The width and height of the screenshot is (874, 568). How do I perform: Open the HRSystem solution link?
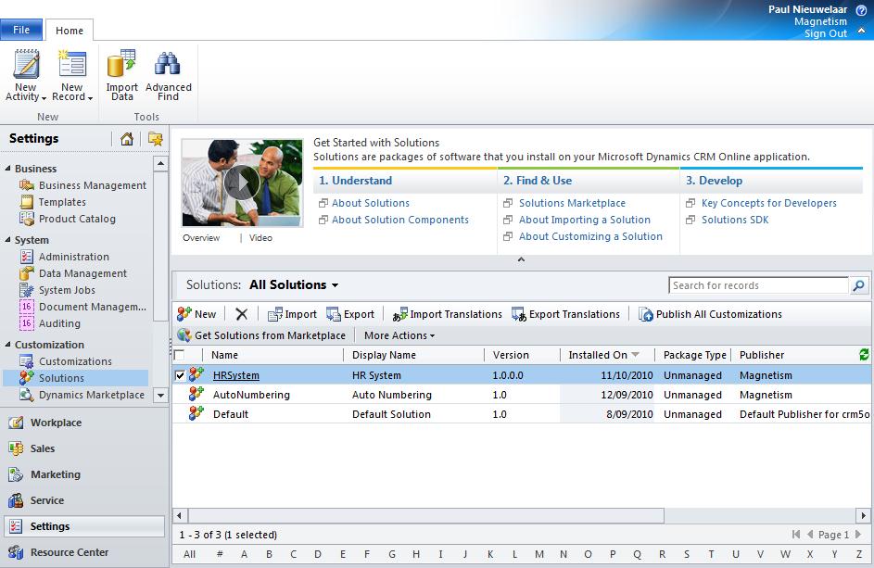tap(235, 375)
